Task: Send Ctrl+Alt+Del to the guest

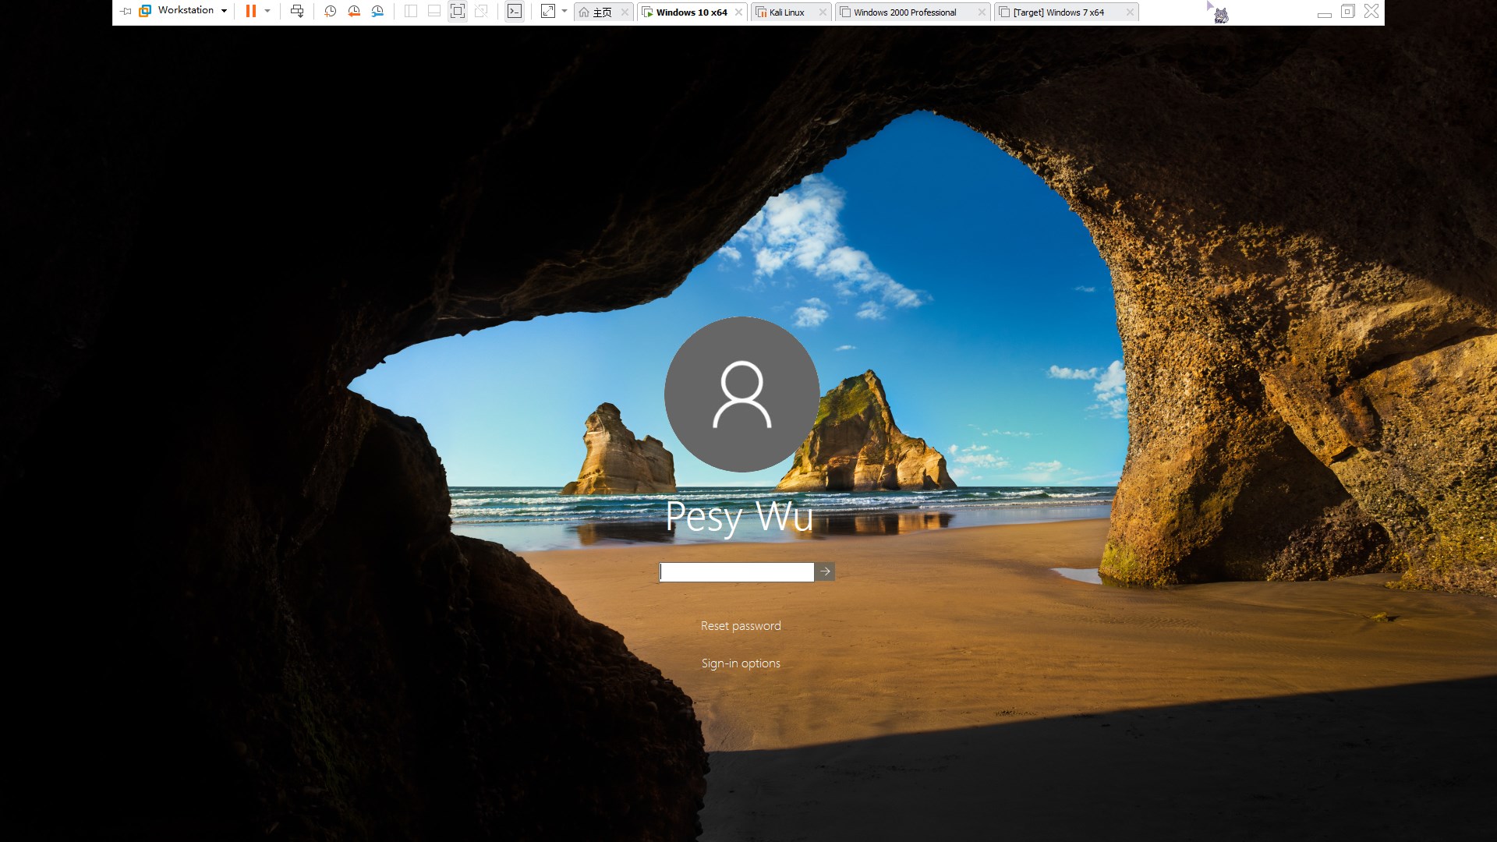Action: (x=297, y=12)
